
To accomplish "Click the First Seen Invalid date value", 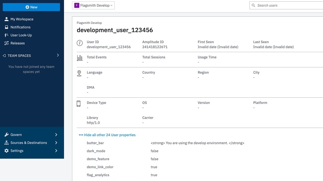I will click(x=218, y=47).
